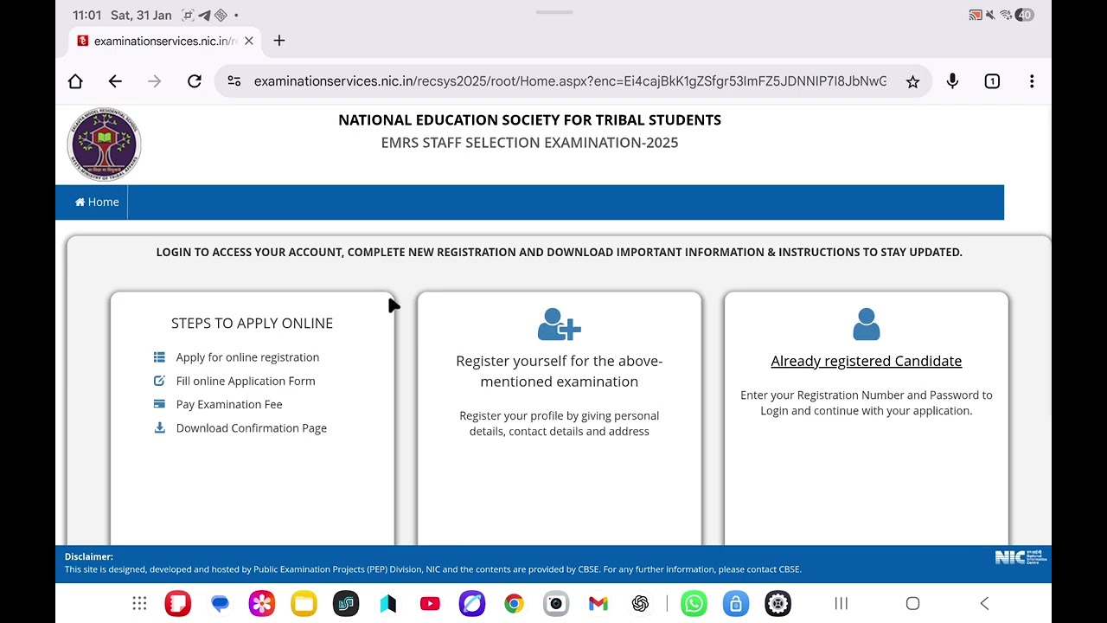Tap the Android back navigation button
Screen dimensions: 1107x623
pos(984,604)
